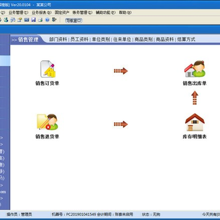Screen dimensions: 220x220
Task: Click the round blue help toolbar icon
Action: [47, 20]
